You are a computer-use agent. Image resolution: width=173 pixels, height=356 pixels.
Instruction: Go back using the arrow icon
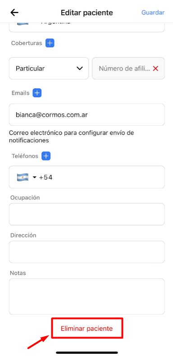click(14, 13)
